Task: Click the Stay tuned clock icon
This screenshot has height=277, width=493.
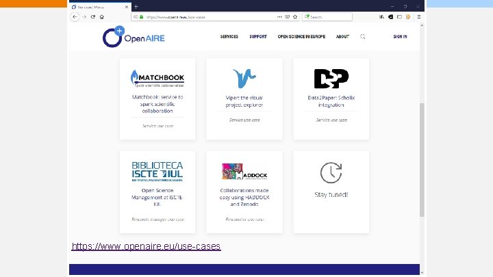Action: pos(331,172)
